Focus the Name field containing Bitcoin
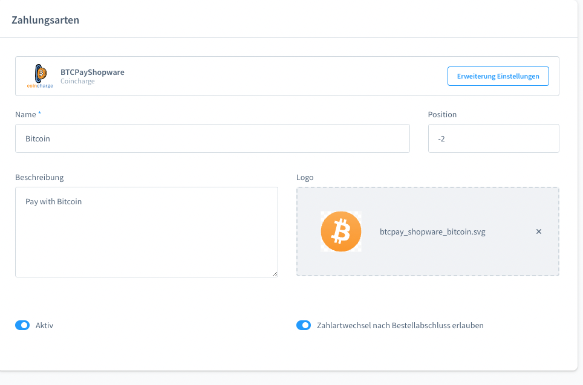The height and width of the screenshot is (385, 583). point(212,138)
